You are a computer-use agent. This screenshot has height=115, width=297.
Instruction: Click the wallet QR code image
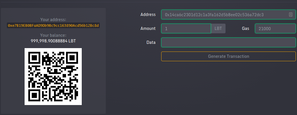click(53, 77)
